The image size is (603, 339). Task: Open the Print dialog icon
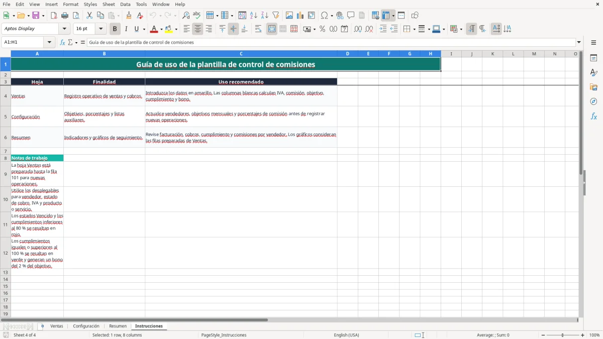65,16
